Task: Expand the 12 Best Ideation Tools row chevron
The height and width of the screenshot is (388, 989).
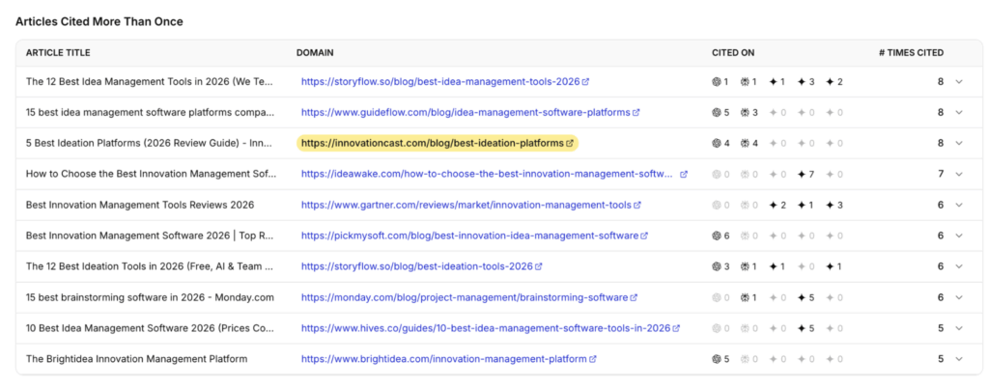Action: [x=959, y=267]
